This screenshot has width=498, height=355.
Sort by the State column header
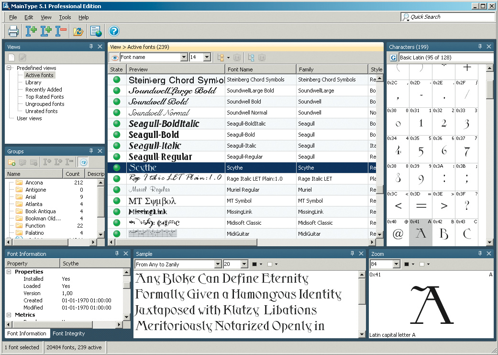[117, 69]
